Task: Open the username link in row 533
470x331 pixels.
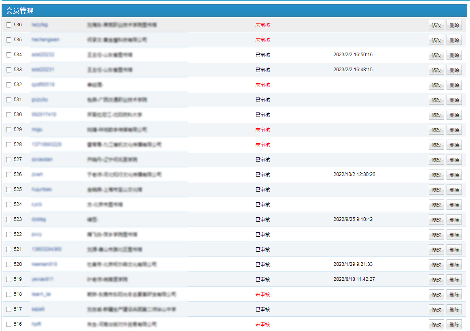Action: click(x=43, y=70)
